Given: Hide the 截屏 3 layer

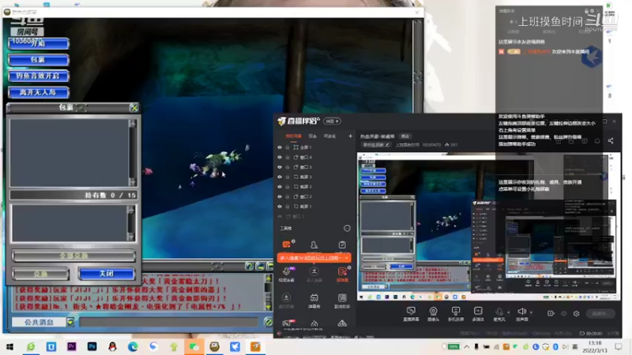Looking at the screenshot, I should click(280, 177).
